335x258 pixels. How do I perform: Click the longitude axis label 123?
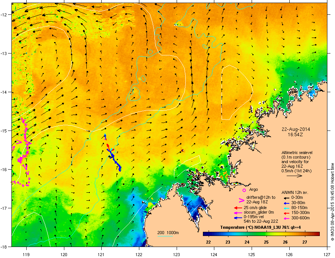(177, 254)
